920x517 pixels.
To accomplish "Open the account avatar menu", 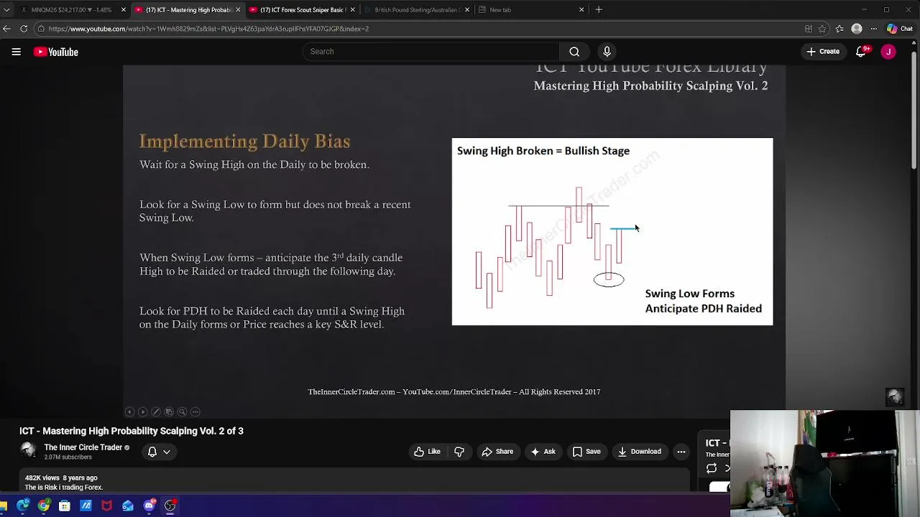I will [888, 52].
